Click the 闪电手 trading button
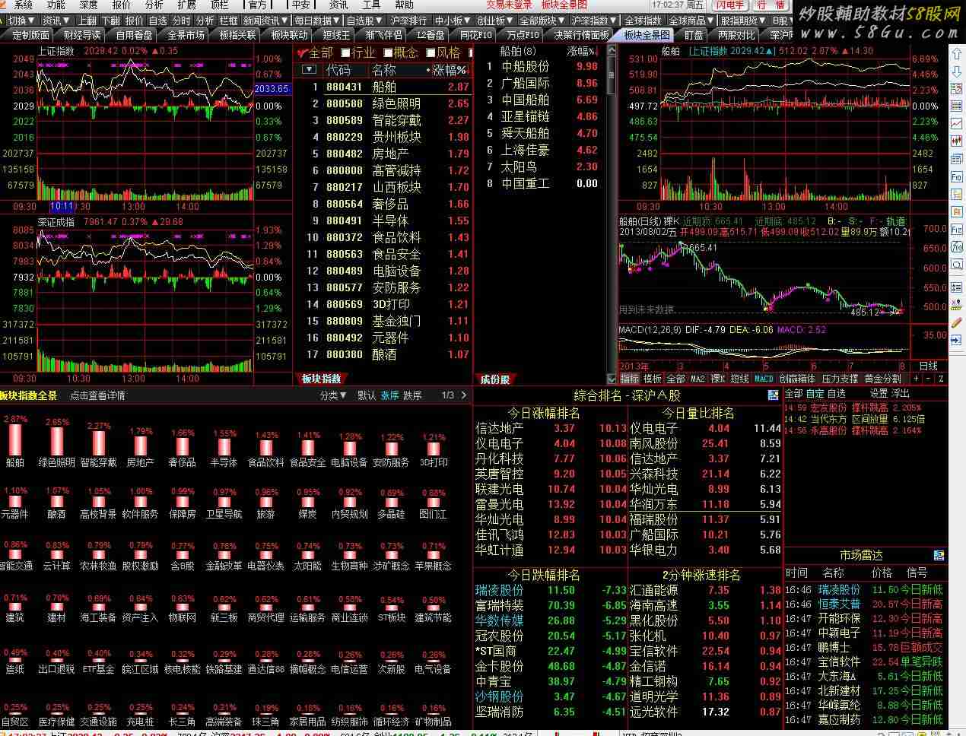The height and width of the screenshot is (736, 966). coord(731,5)
